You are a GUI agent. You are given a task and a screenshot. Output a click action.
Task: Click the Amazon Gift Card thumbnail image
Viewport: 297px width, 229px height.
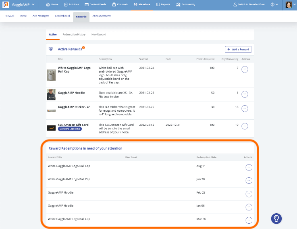click(x=51, y=128)
